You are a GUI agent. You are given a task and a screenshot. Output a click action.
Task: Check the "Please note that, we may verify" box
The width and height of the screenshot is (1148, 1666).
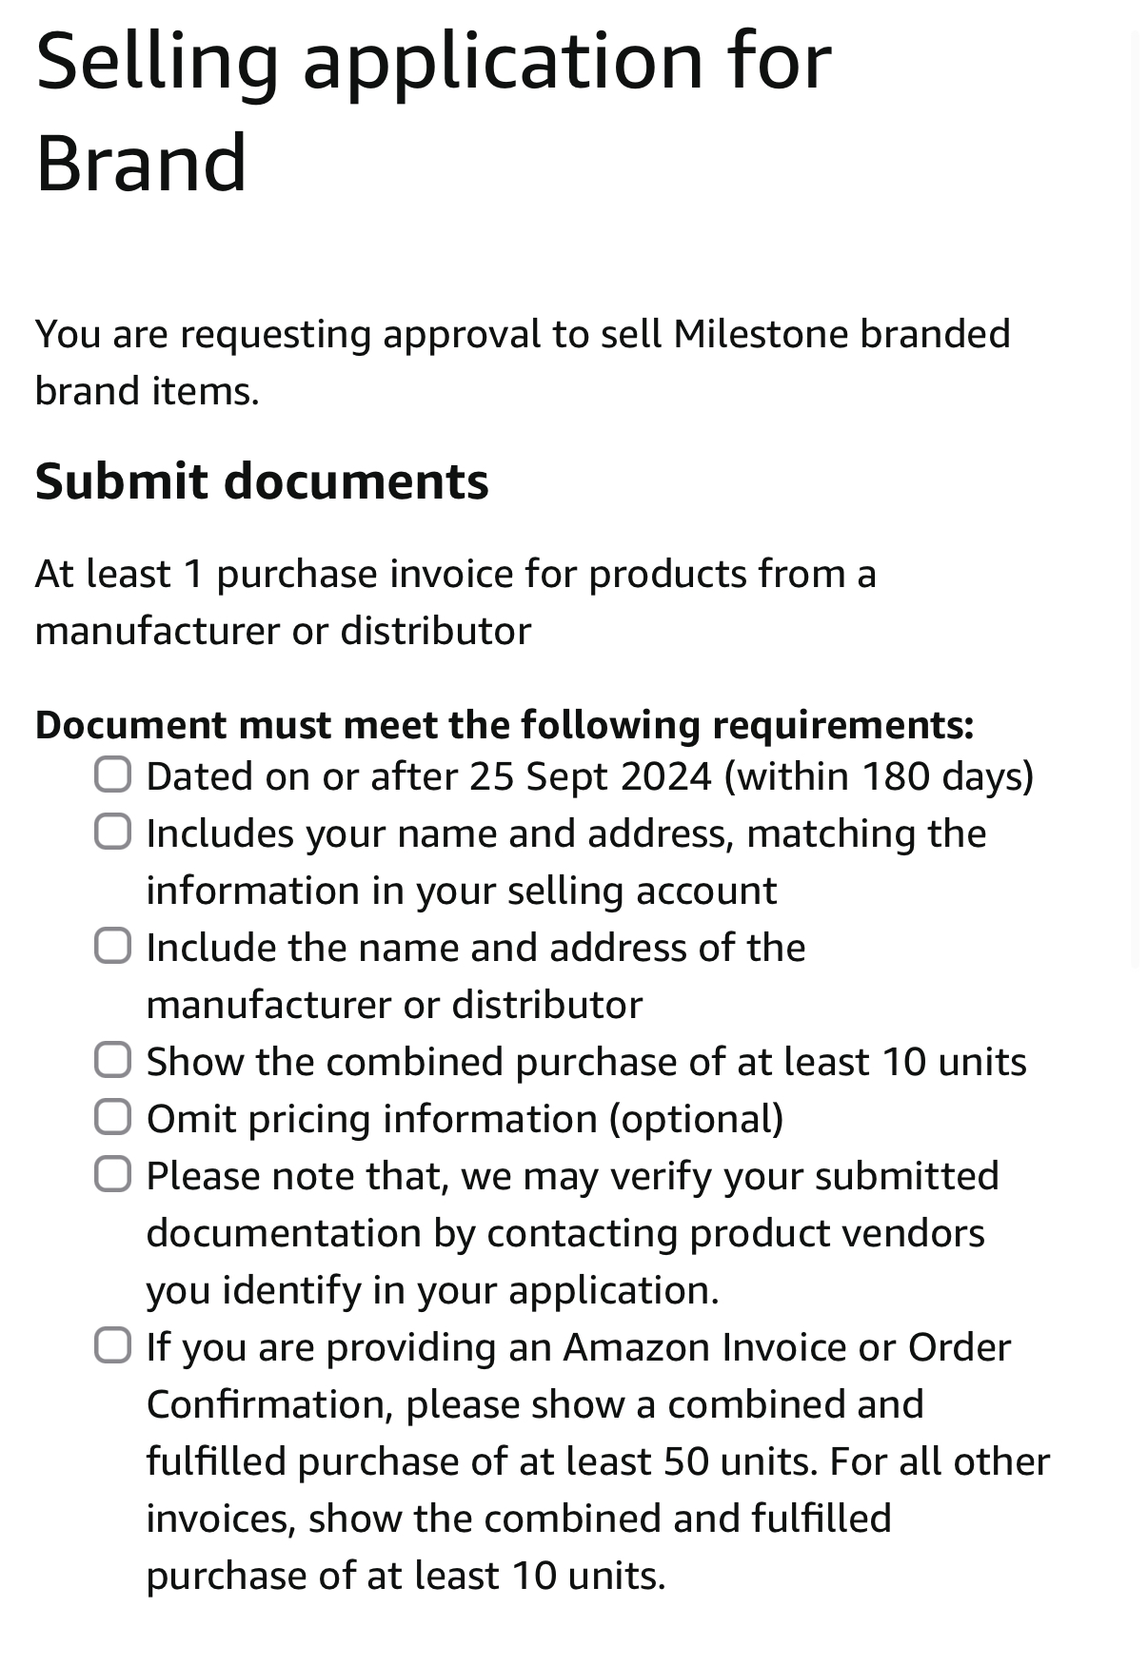(x=112, y=1174)
